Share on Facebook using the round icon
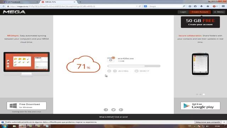The height and width of the screenshot is (128, 227). click(x=106, y=110)
